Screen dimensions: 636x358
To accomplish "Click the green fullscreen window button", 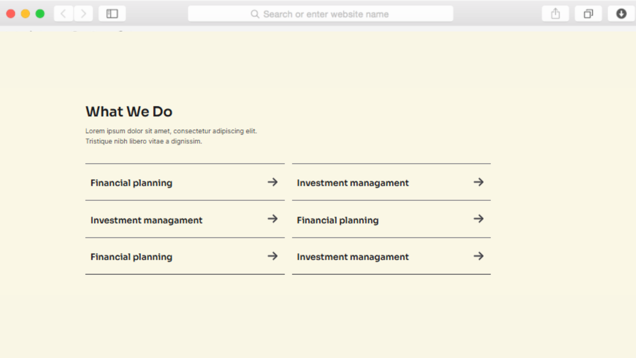I will click(40, 14).
